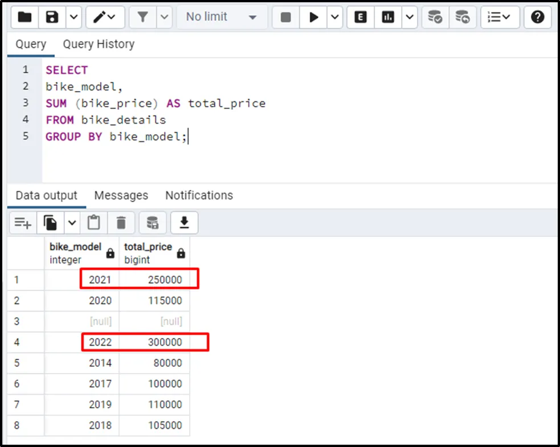Viewport: 560px width, 447px height.
Task: Open the Messages tab
Action: pos(121,195)
